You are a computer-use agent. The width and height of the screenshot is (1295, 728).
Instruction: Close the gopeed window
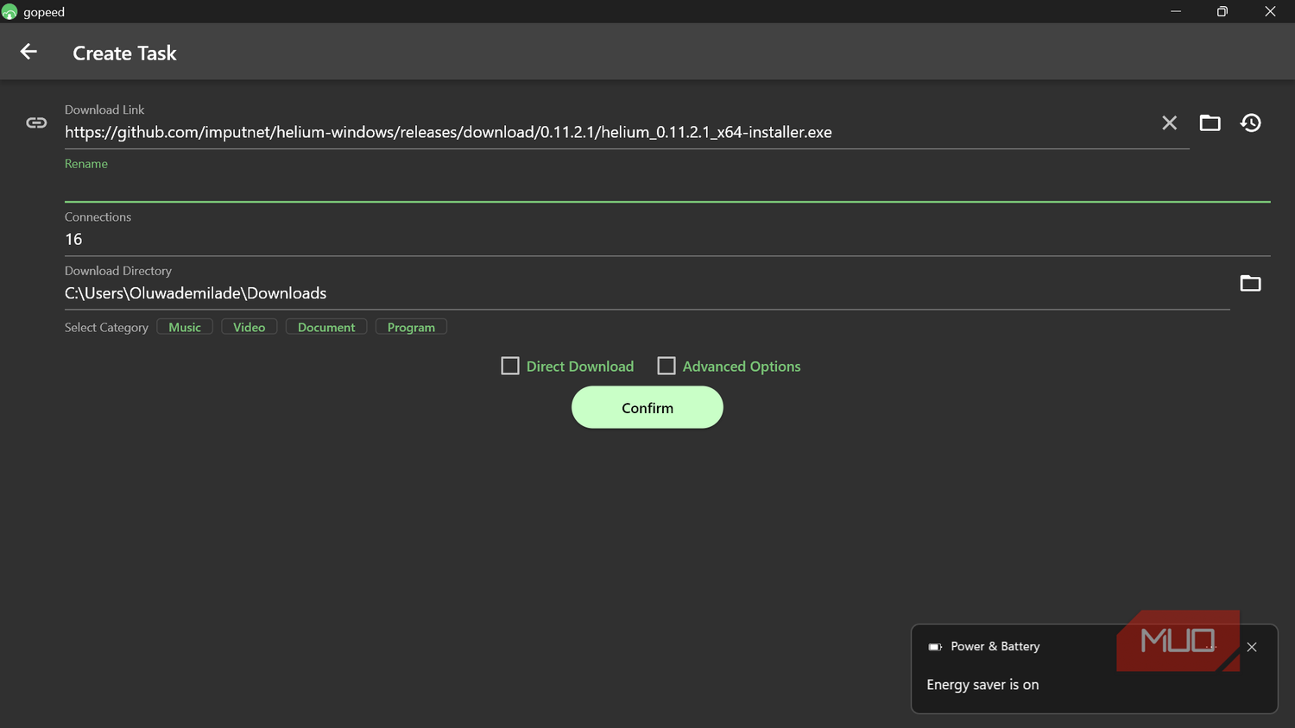(x=1270, y=11)
